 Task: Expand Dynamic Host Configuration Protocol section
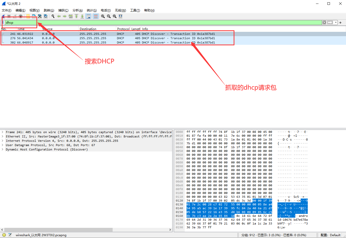[3, 149]
